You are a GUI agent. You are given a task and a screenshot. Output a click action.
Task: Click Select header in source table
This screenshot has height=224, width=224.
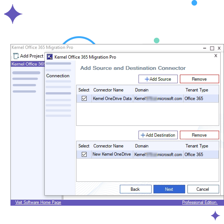click(84, 90)
